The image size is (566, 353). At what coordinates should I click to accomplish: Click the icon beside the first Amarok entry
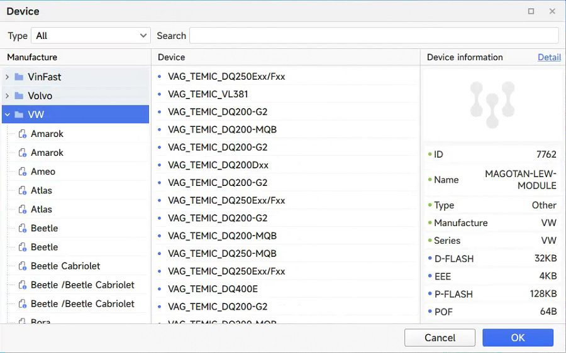[x=23, y=134]
